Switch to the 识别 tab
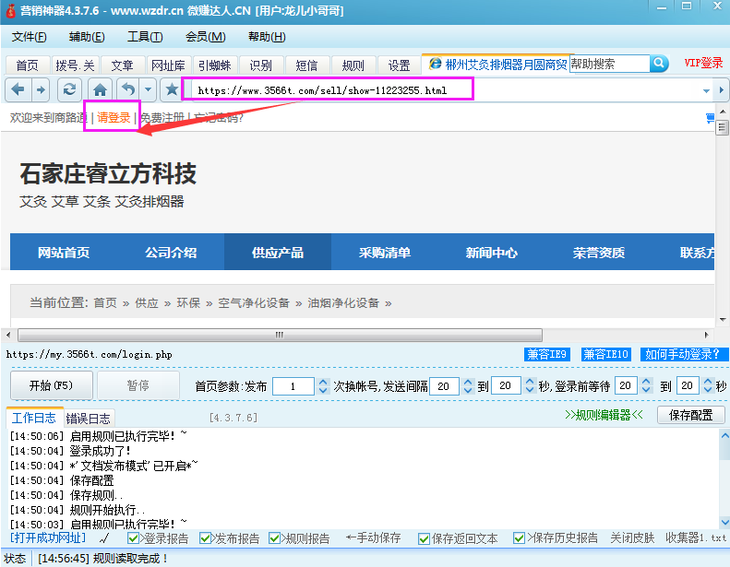730x567 pixels. coord(260,65)
